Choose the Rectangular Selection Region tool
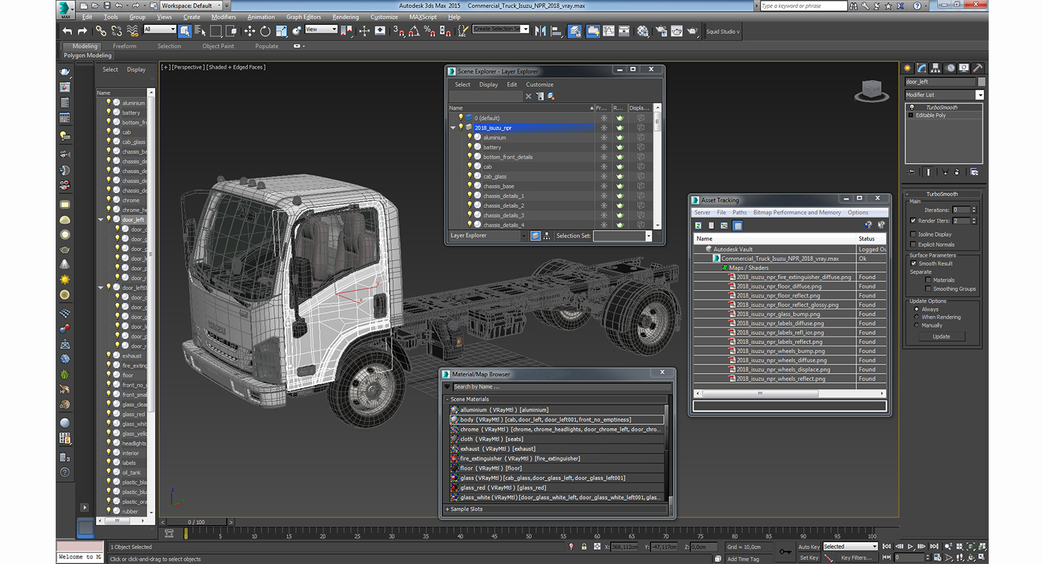The width and height of the screenshot is (1043, 564). (x=216, y=31)
